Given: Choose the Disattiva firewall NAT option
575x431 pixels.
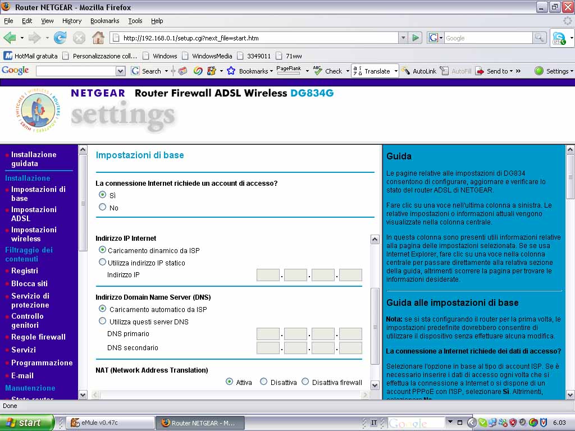Looking at the screenshot, I should 305,382.
